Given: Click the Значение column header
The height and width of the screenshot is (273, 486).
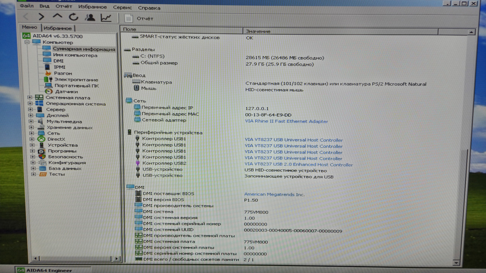Looking at the screenshot, I should tap(340, 31).
